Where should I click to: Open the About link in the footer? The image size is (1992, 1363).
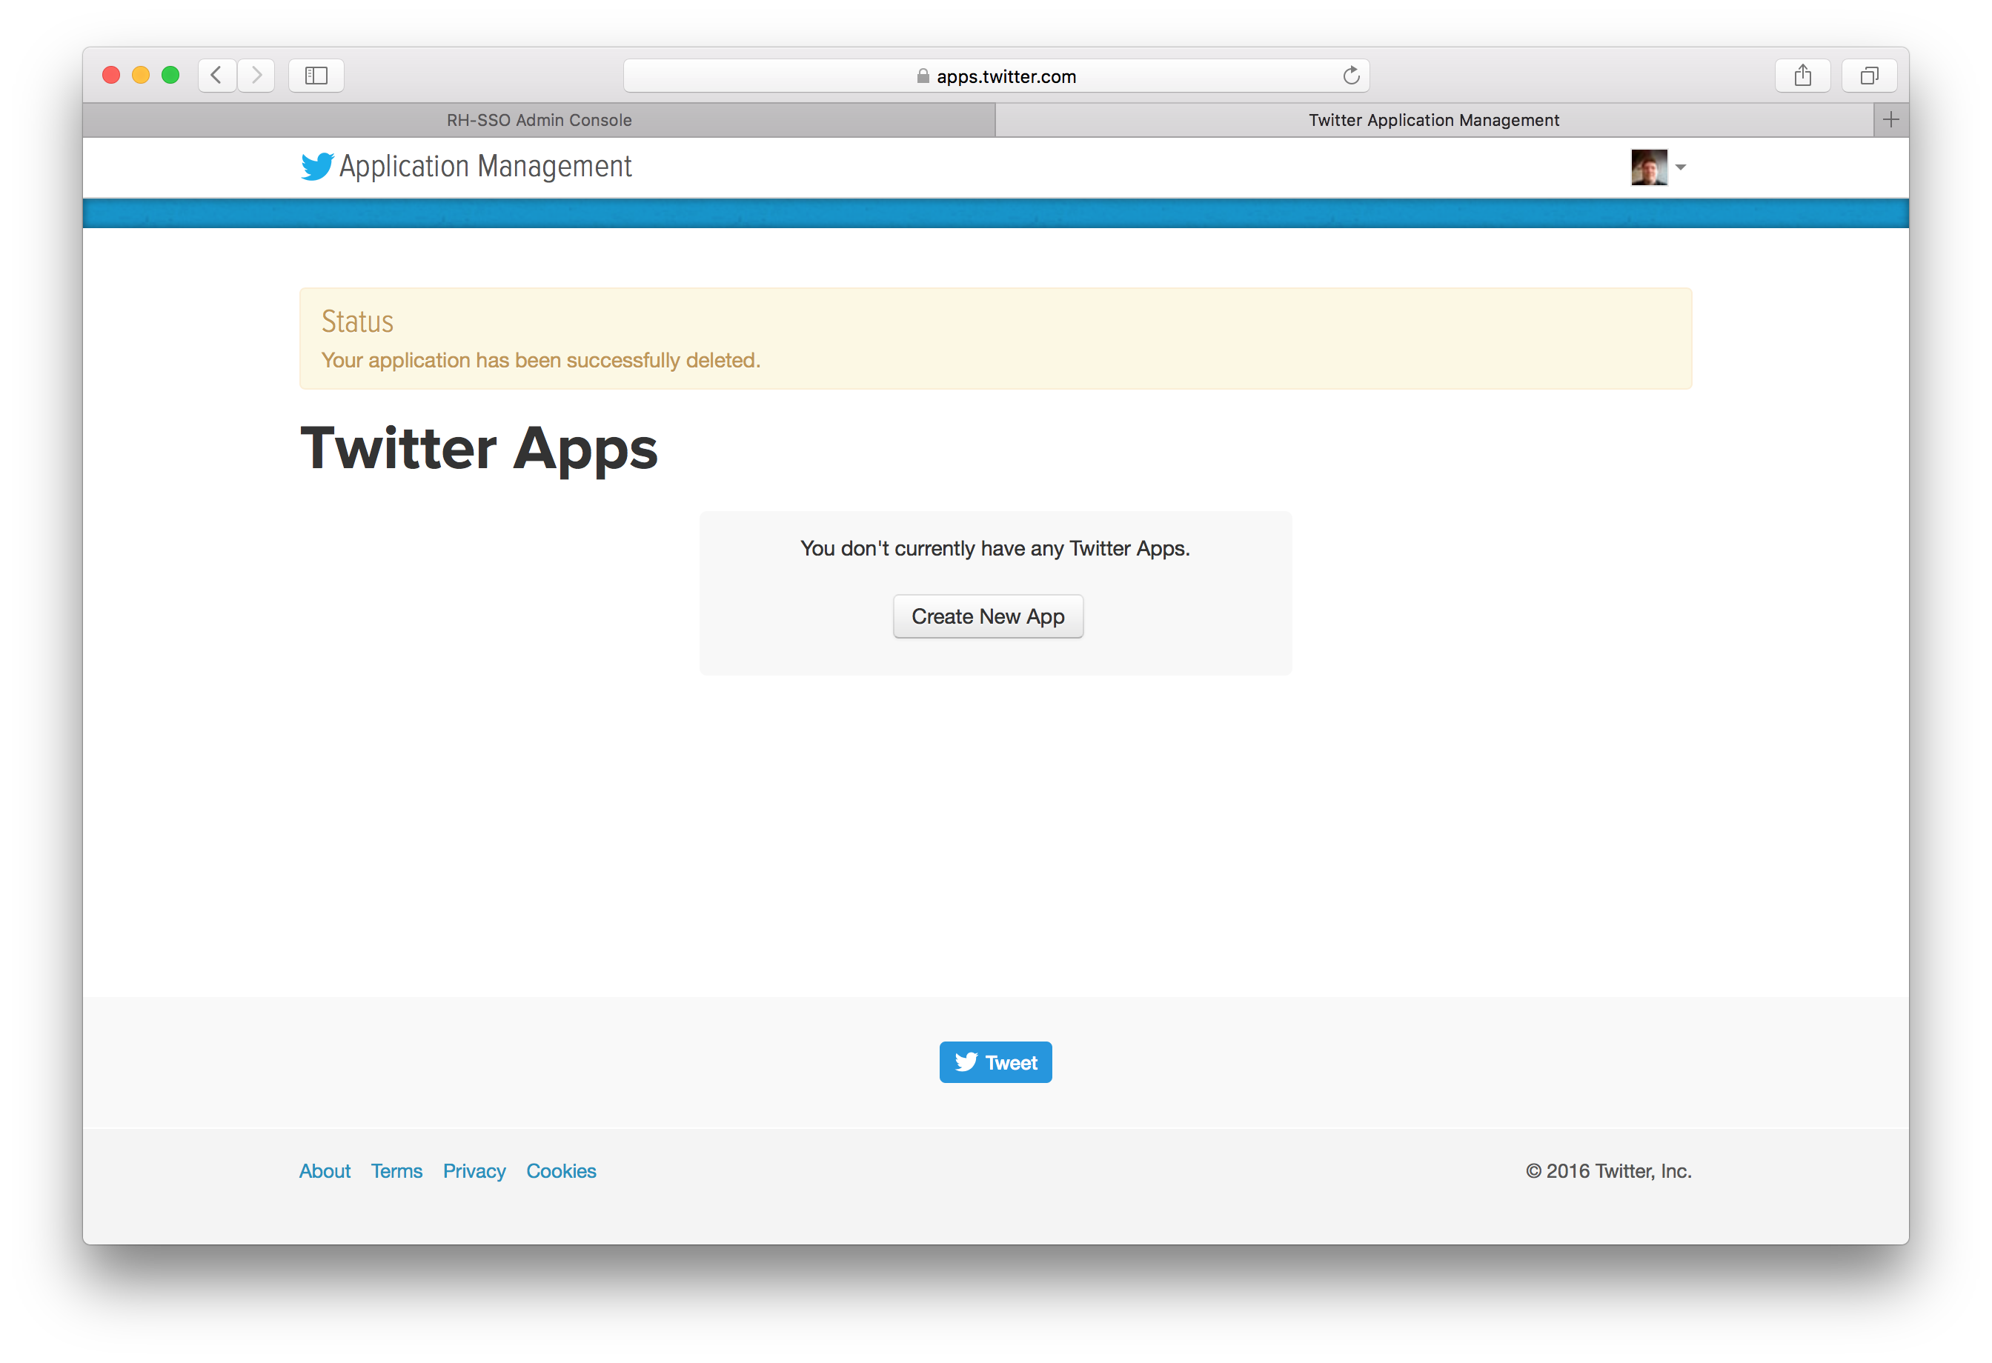325,1171
